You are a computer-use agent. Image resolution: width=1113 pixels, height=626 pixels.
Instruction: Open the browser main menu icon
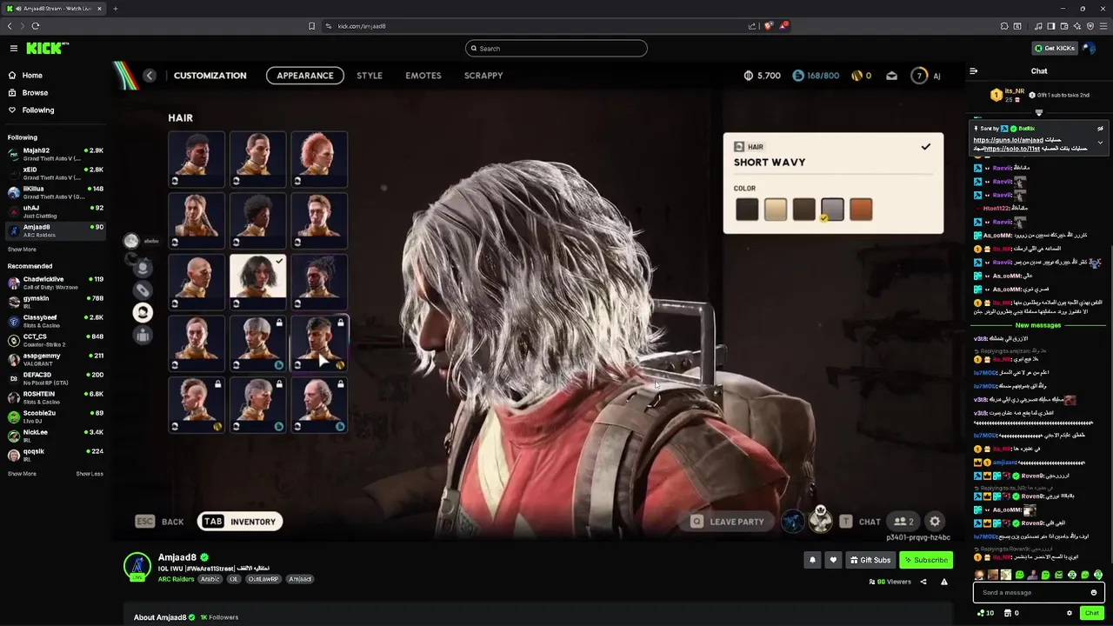(1103, 26)
